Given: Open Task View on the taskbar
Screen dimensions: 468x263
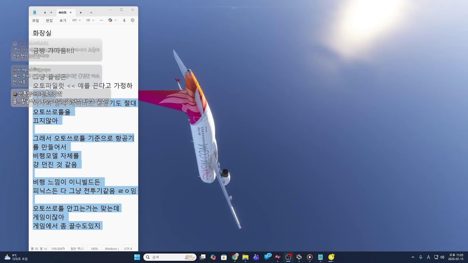Looking at the screenshot, I should point(203,257).
